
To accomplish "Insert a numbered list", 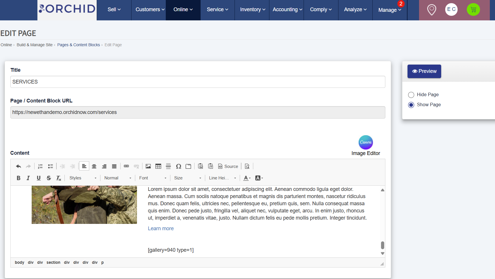I will pos(40,166).
